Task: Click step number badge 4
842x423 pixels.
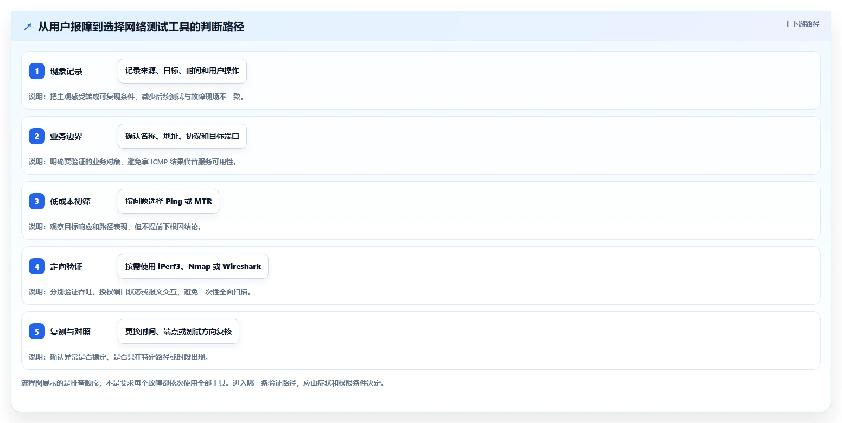Action: (x=37, y=266)
